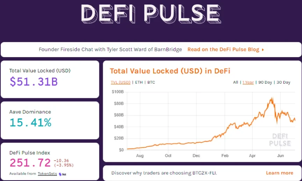Click the arrow icon after DeFi Pulse Blog
Viewport: 302px width, 181px height.
tap(263, 50)
